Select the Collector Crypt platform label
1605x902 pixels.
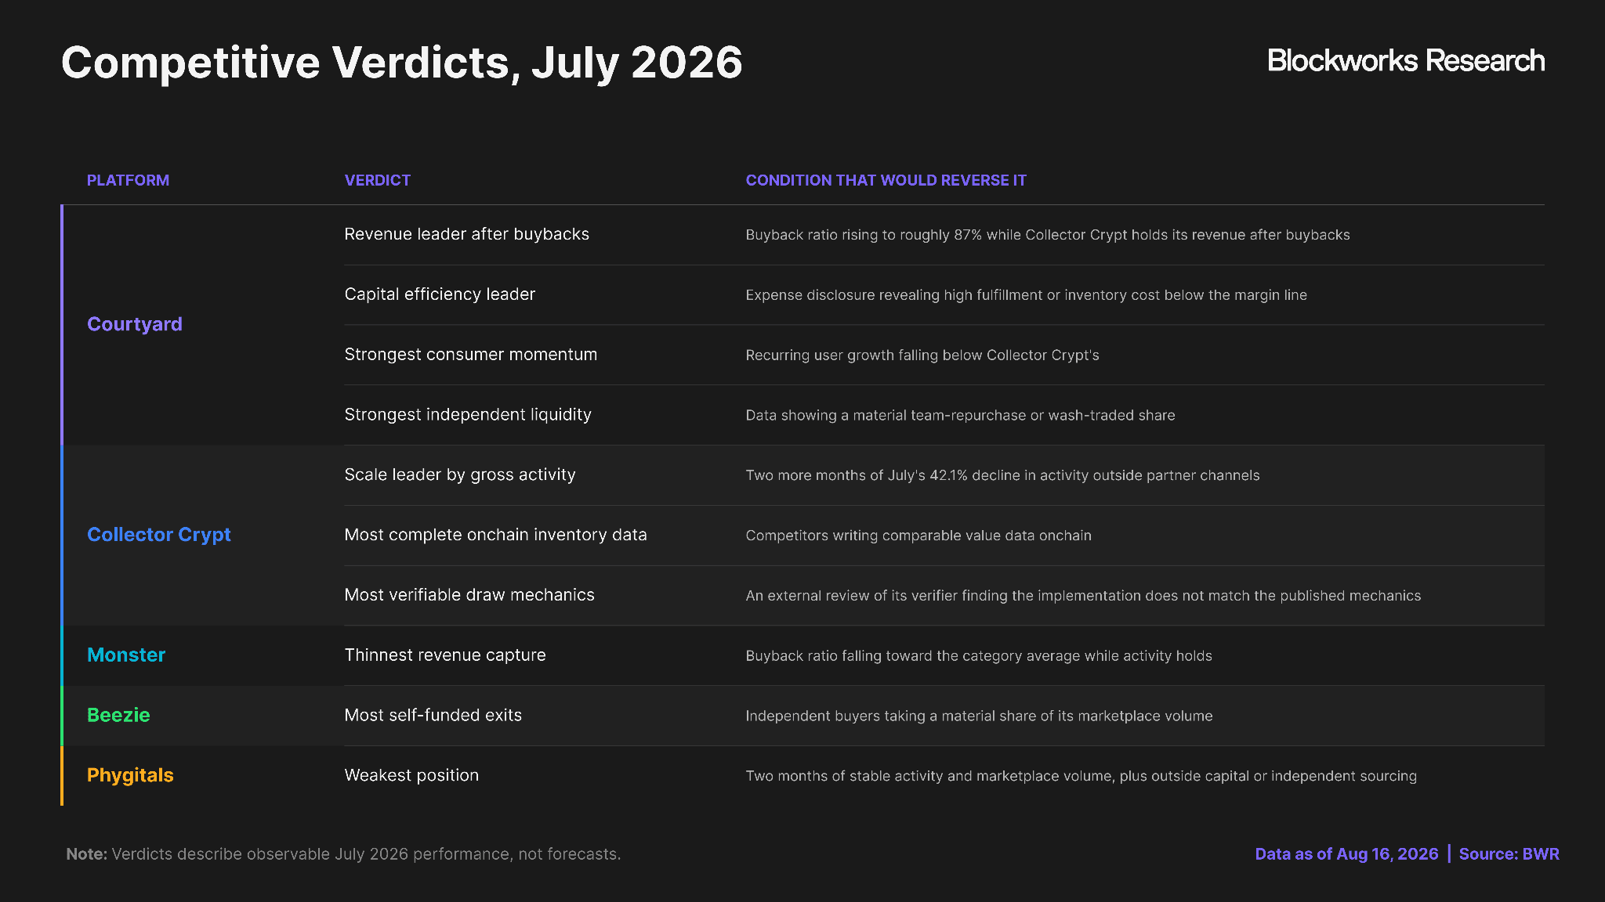[x=159, y=535]
